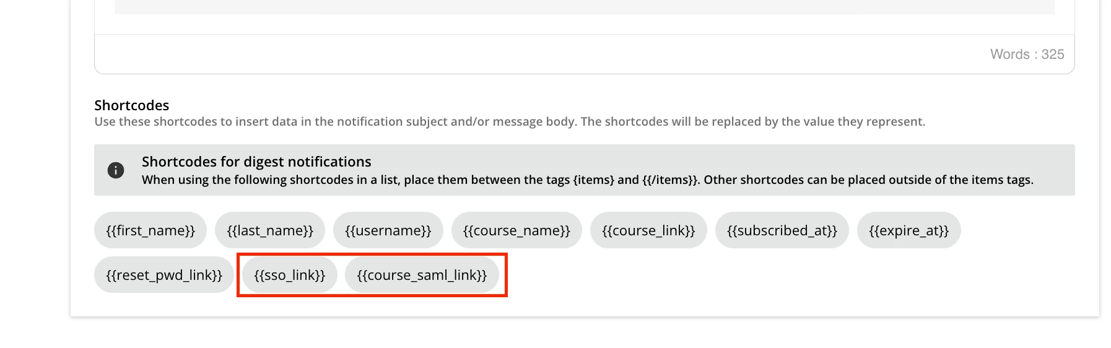Click the {{sso_link}} shortcode chip

pyautogui.click(x=290, y=275)
